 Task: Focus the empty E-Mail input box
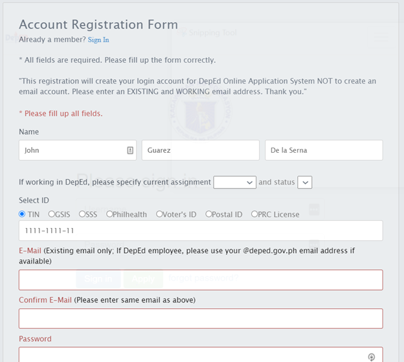pyautogui.click(x=201, y=280)
